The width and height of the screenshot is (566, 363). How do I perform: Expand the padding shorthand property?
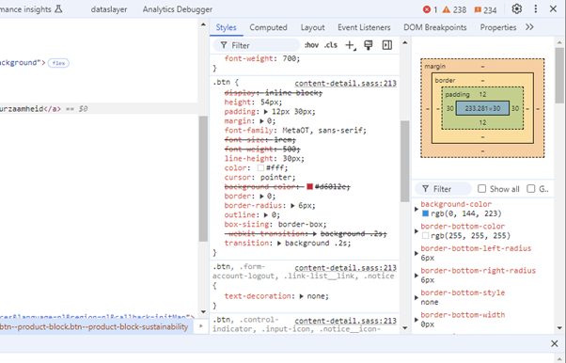point(266,112)
